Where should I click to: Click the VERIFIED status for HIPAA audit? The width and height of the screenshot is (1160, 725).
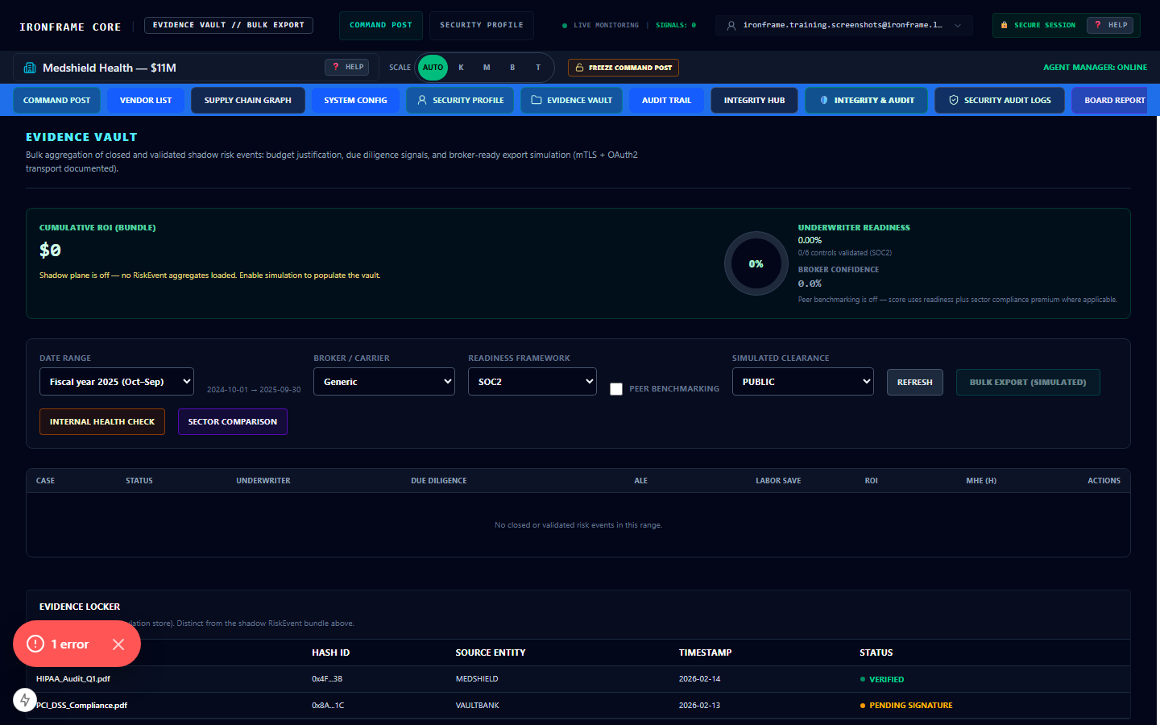tap(882, 680)
